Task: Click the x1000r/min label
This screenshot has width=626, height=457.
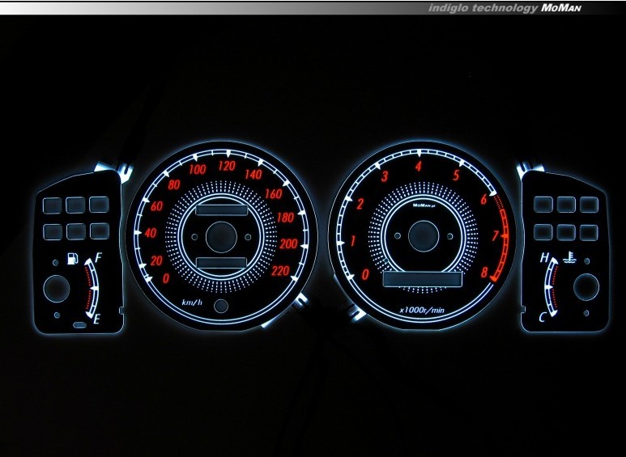Action: point(423,309)
